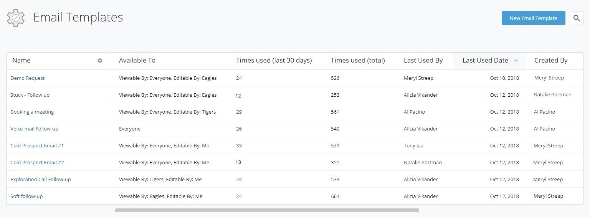
Task: Sort by the Name column header
Action: click(21, 60)
